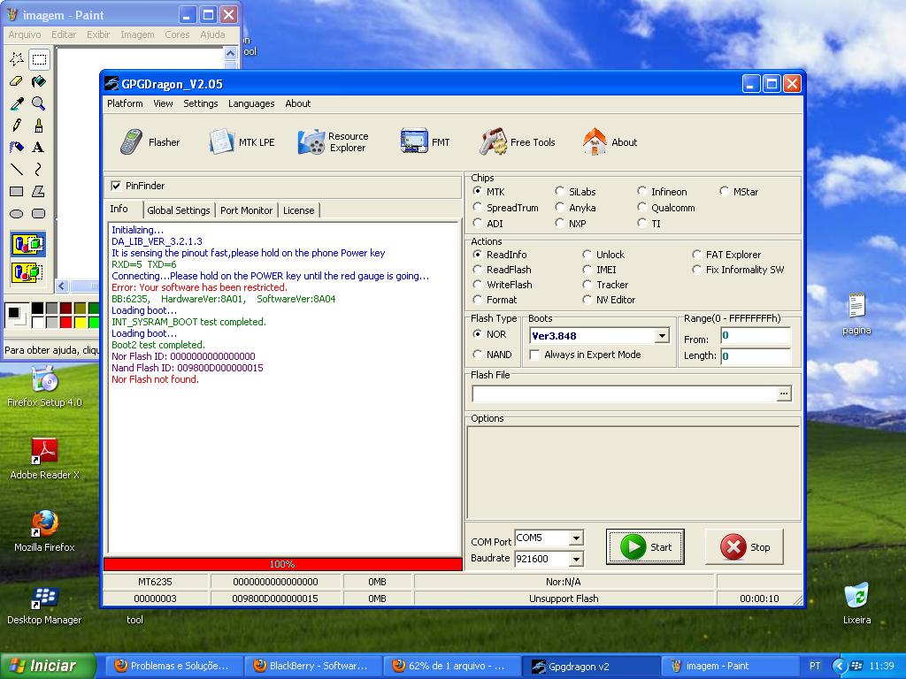This screenshot has width=906, height=679.
Task: Choose the MStar chip radio button
Action: [724, 191]
